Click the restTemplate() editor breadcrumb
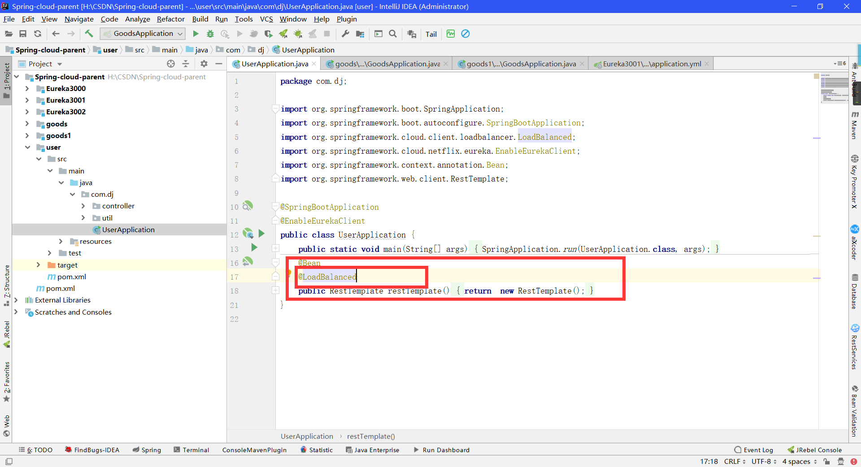This screenshot has height=467, width=861. [x=371, y=436]
